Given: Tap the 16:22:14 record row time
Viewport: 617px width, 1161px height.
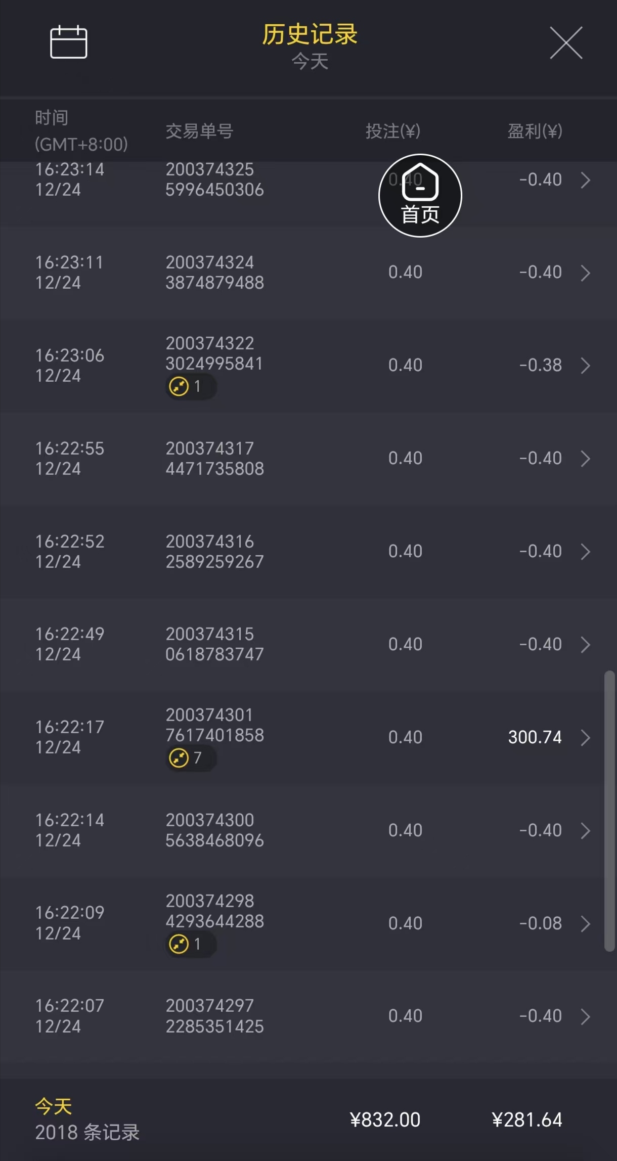Looking at the screenshot, I should point(69,830).
